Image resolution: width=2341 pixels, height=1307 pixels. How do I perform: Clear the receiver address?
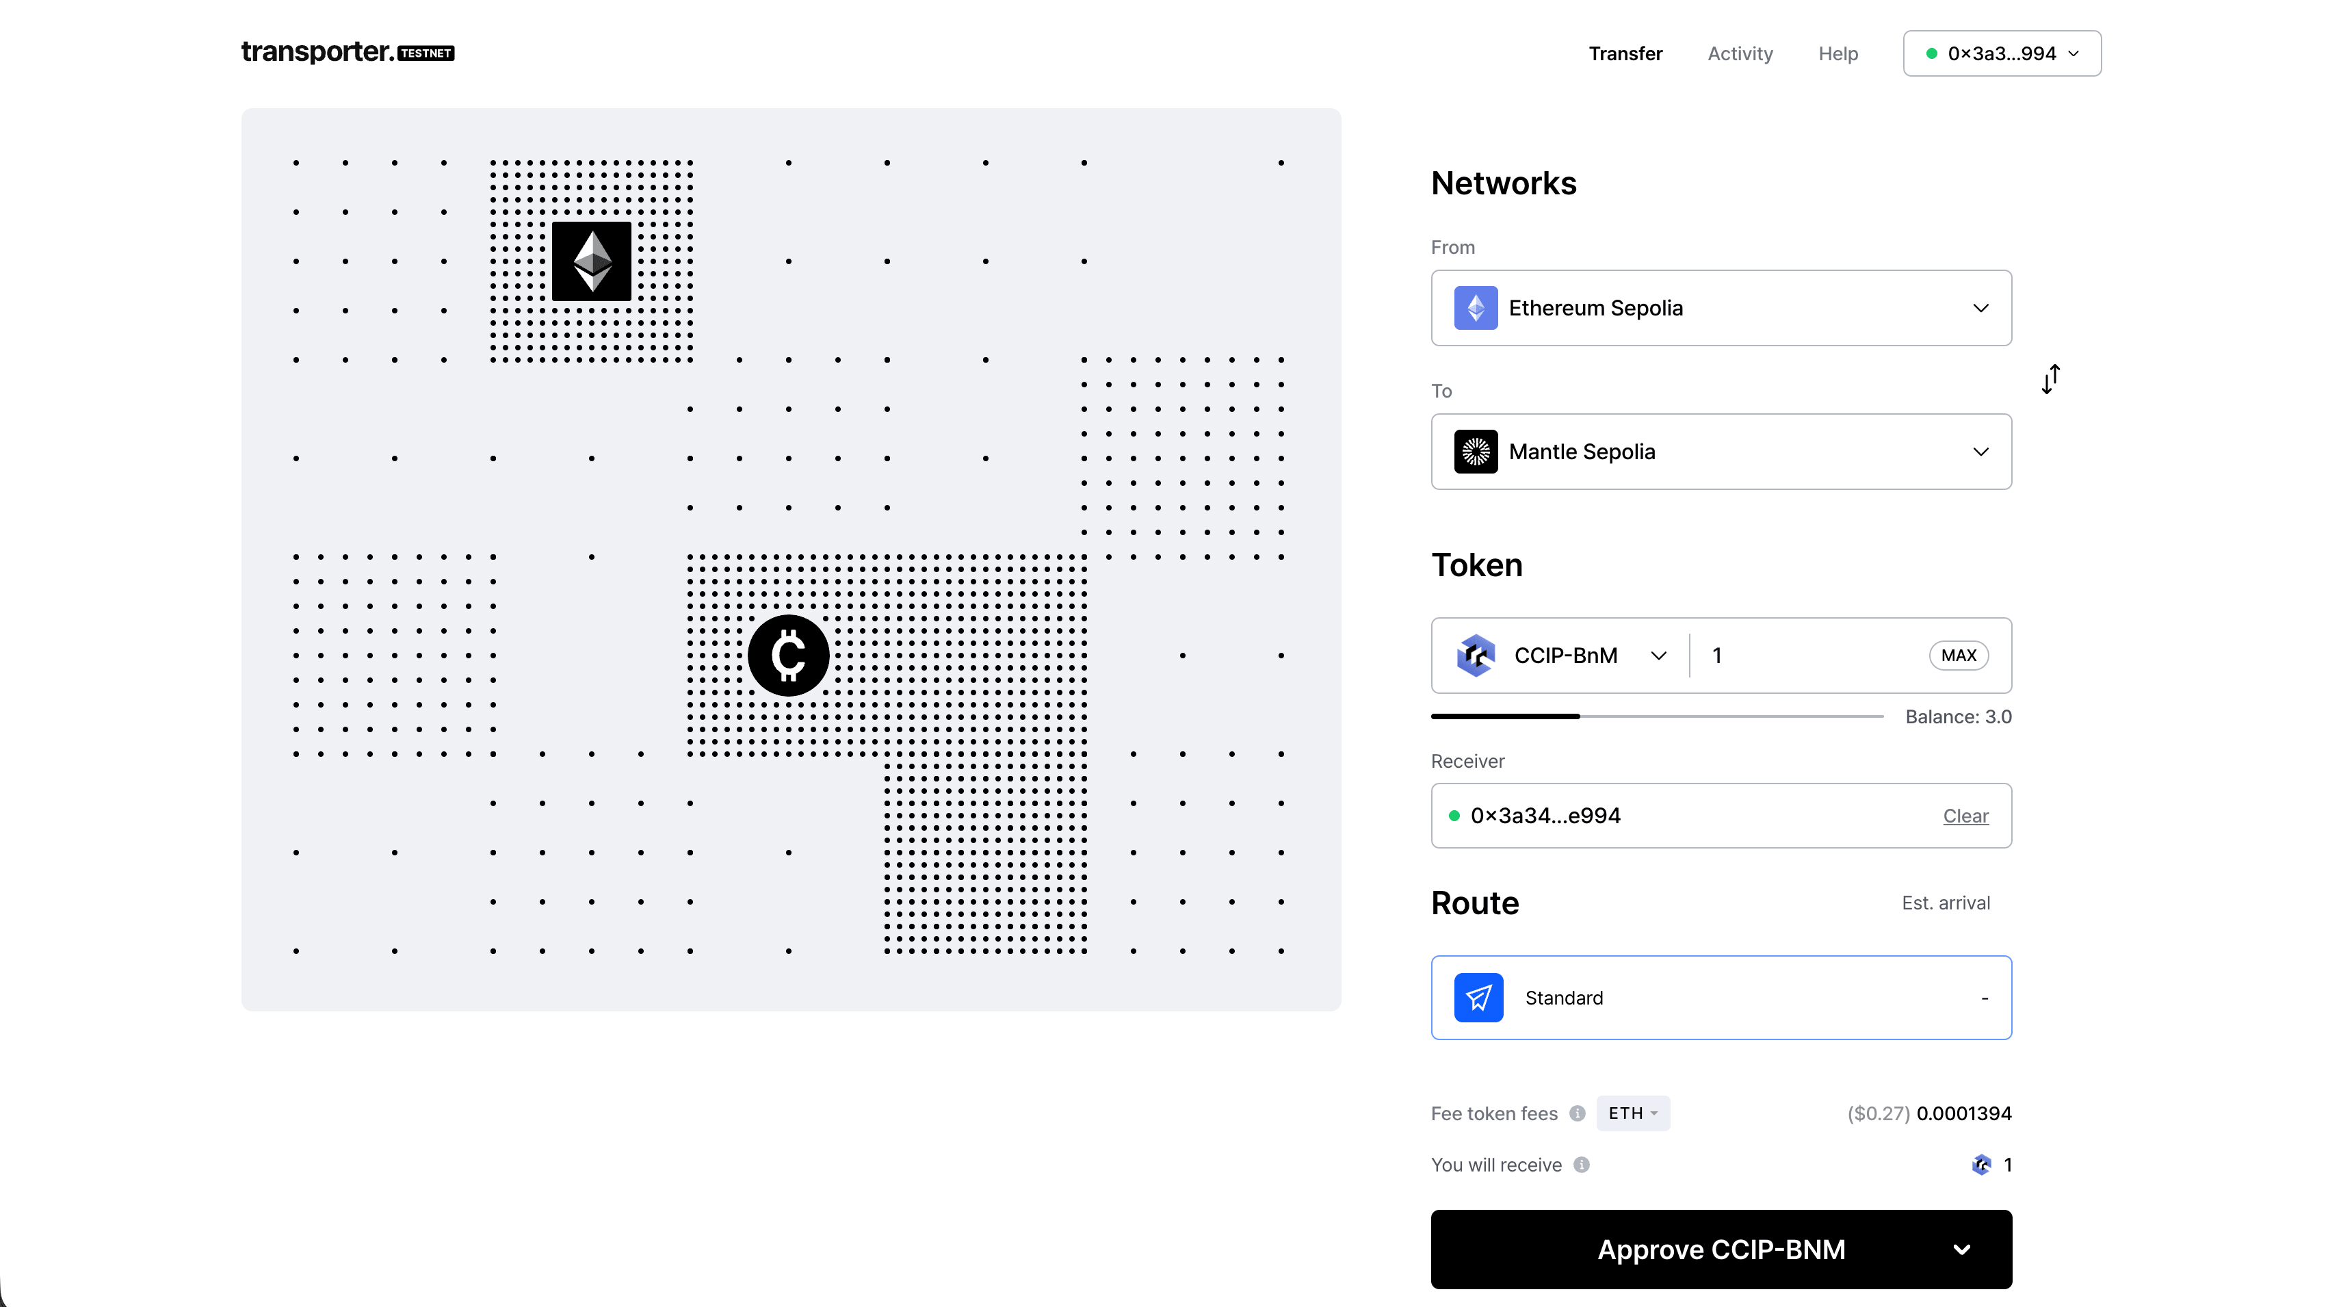tap(1965, 816)
